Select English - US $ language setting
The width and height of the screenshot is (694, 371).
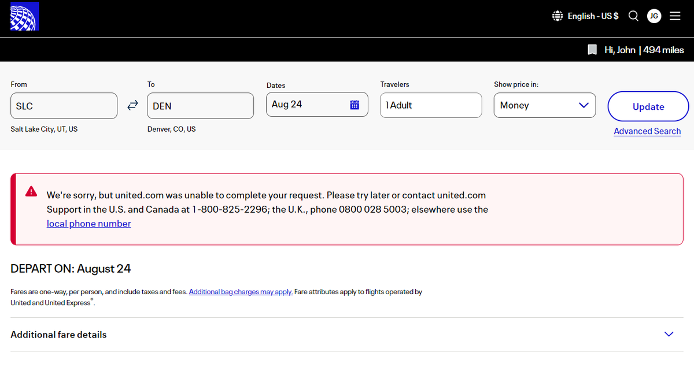593,16
